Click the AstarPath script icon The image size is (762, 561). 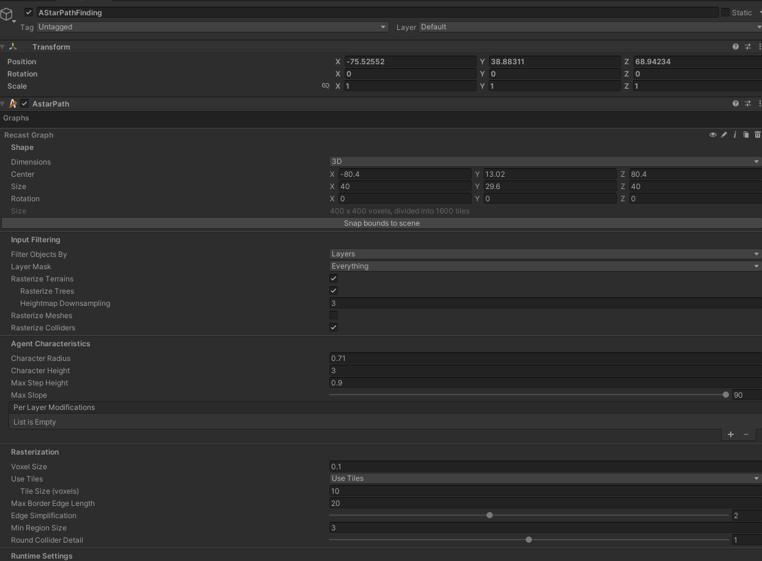coord(13,103)
